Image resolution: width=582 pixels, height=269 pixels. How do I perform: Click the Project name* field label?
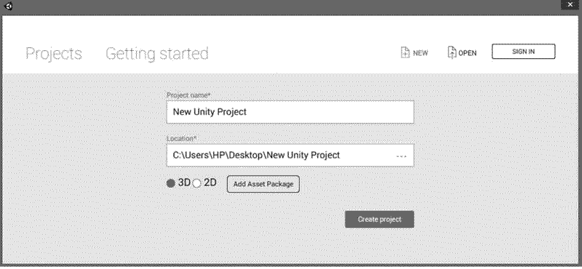tap(188, 95)
